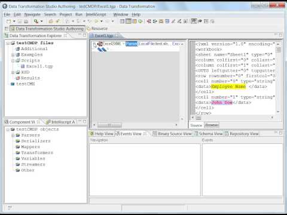Open the Edit menu
This screenshot has height=215, width=287.
pos(17,14)
